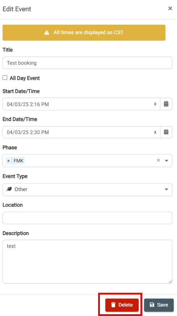The height and width of the screenshot is (316, 177).
Task: Clear the End Date/Time value with x
Action: pos(155,132)
